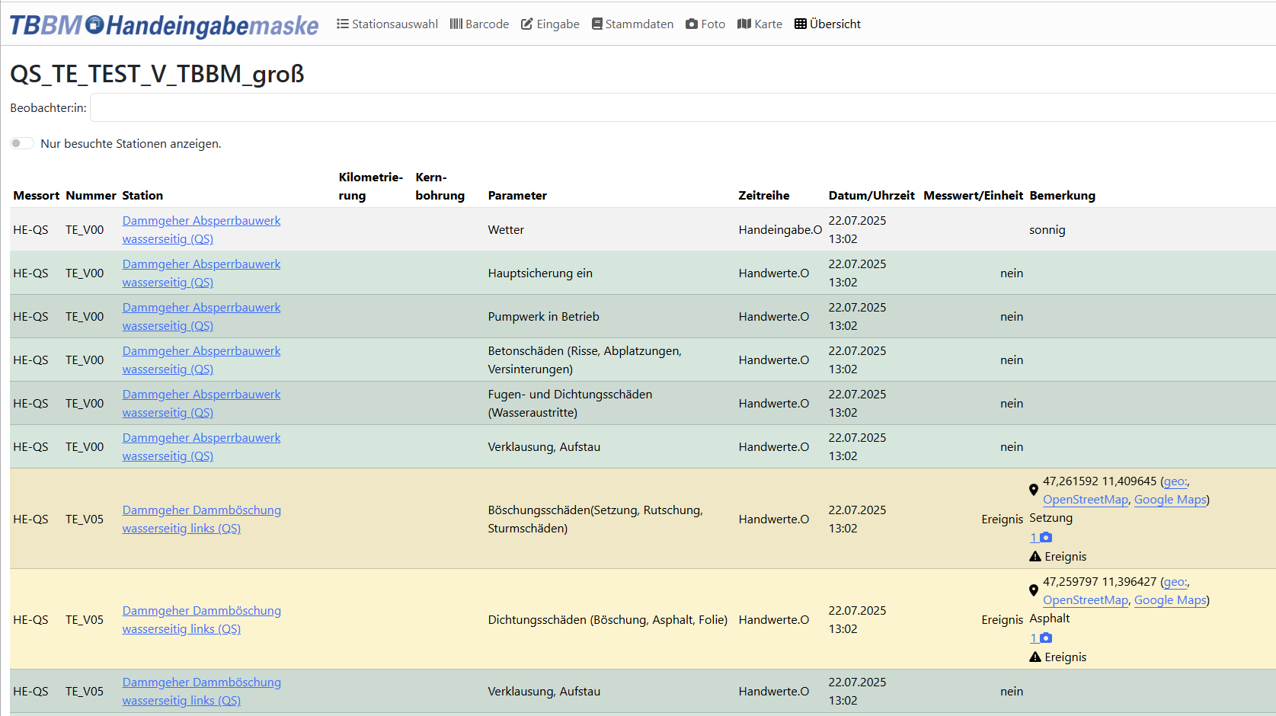Click the list icon beside Stationsauswahl

(x=343, y=24)
